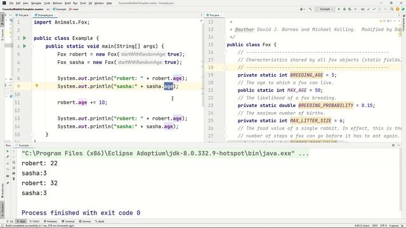
Task: Open the TODO tool window
Action: click(x=34, y=222)
